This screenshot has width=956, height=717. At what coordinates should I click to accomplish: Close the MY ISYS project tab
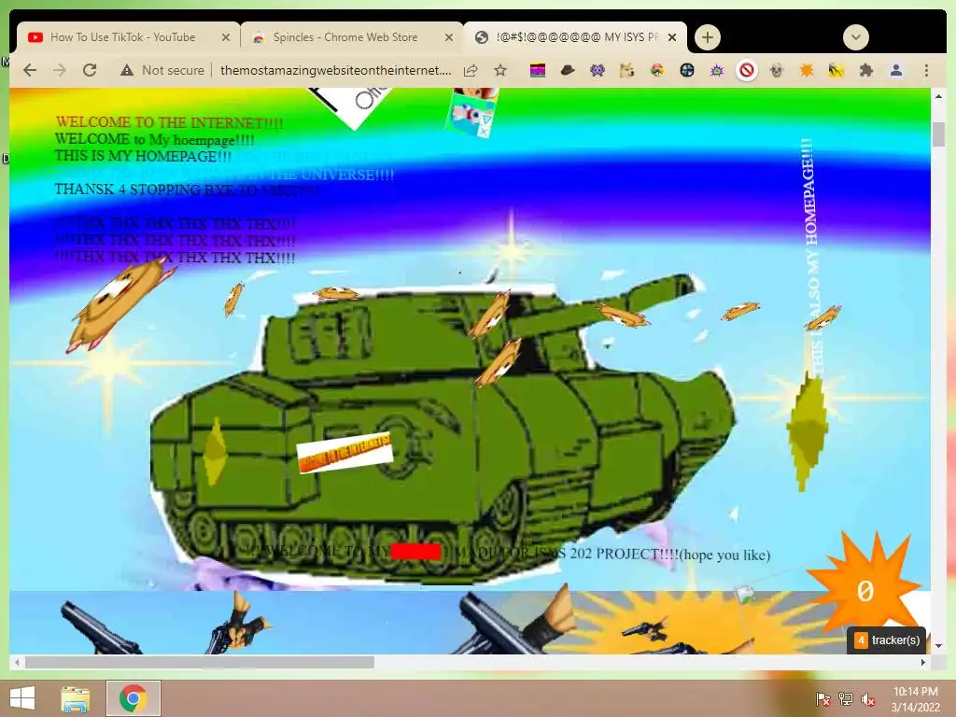coord(672,37)
